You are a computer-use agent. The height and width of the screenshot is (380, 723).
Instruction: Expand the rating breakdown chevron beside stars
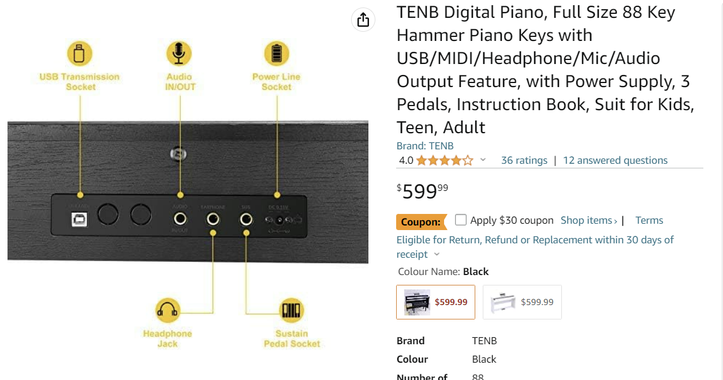[483, 160]
